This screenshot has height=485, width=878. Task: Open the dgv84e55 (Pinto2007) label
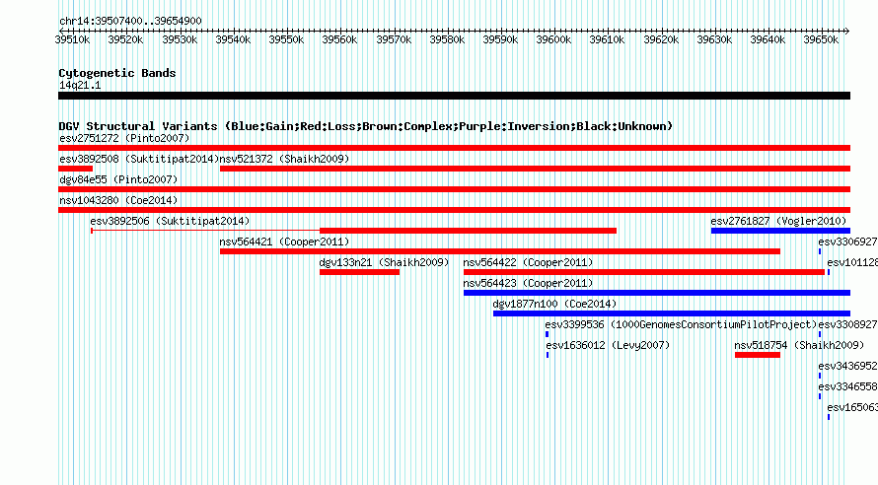(118, 179)
